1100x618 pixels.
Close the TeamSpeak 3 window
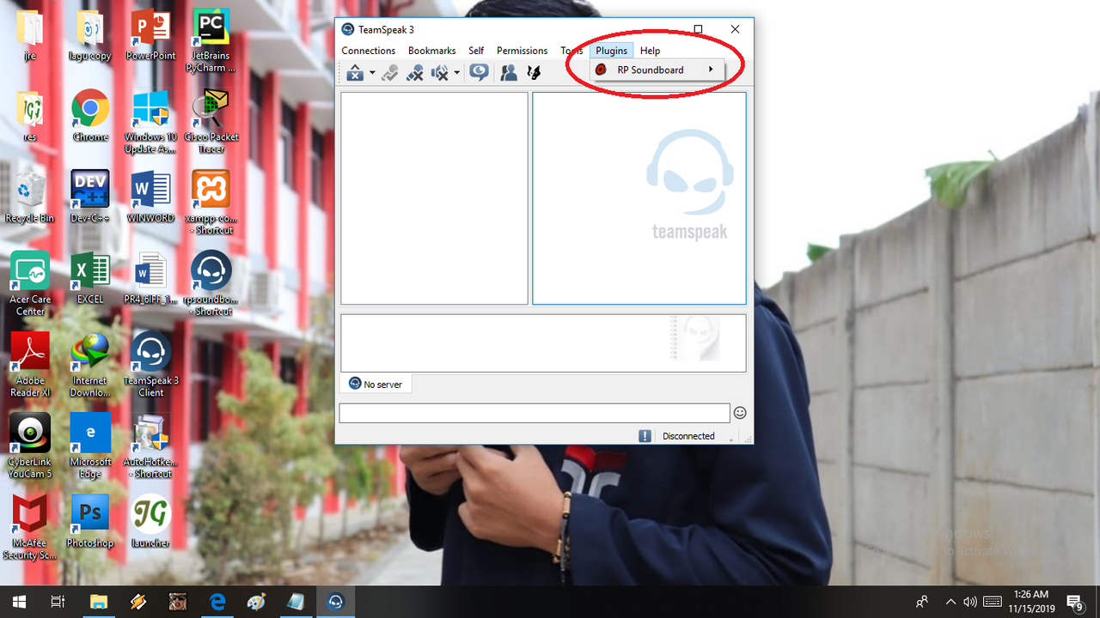(x=736, y=29)
